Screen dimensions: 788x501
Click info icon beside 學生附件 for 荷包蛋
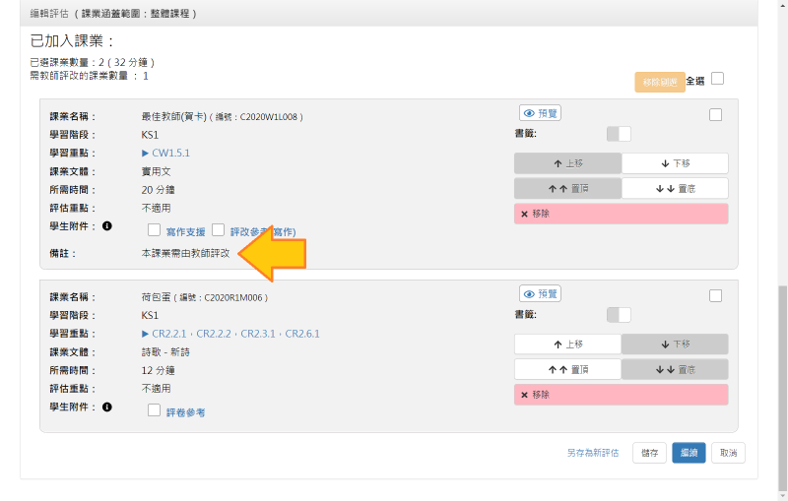(106, 407)
